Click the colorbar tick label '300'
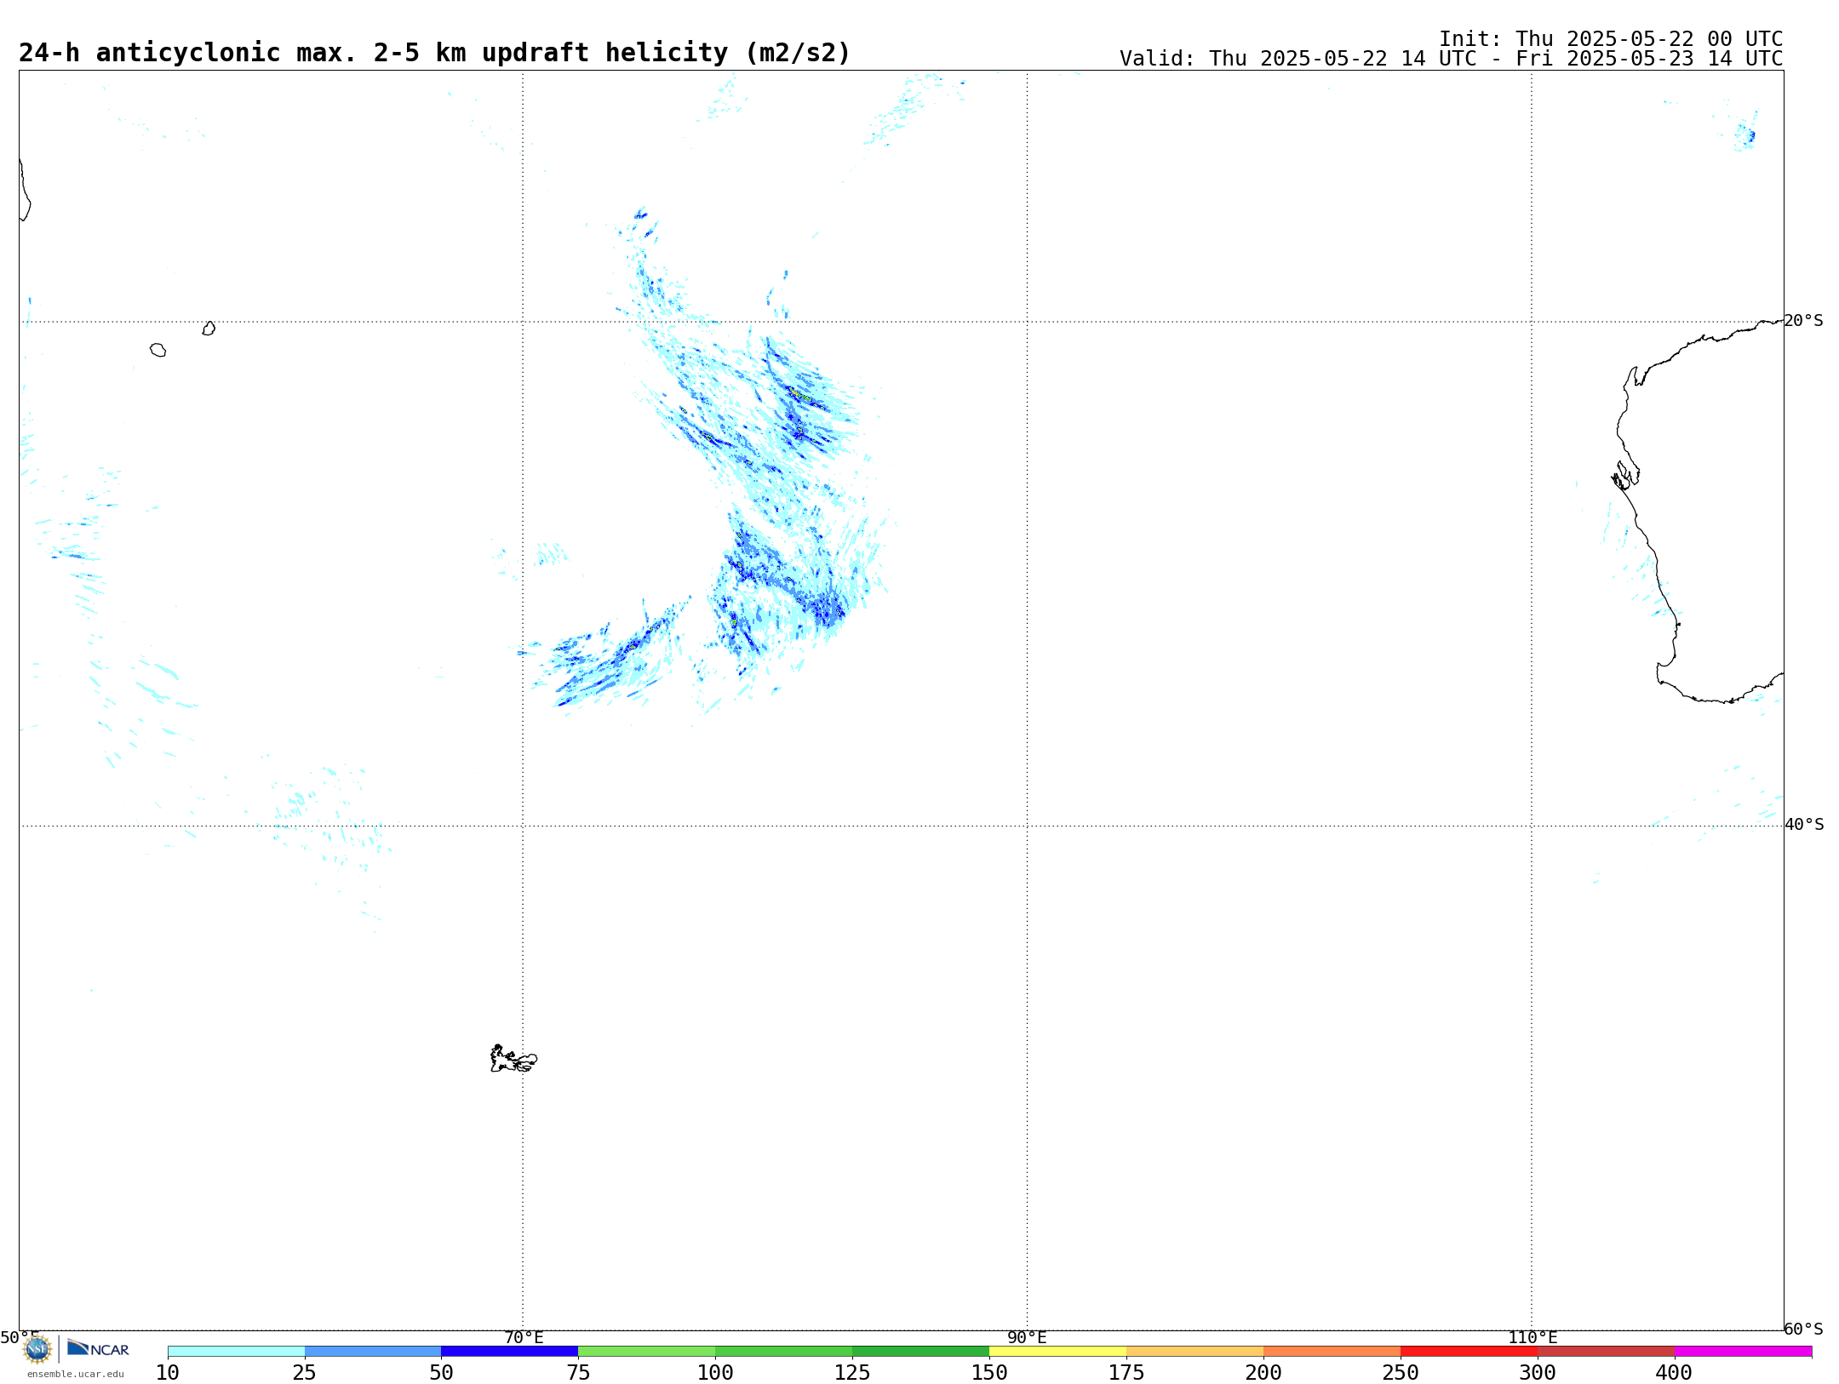The width and height of the screenshot is (1839, 1384). pos(1538,1373)
